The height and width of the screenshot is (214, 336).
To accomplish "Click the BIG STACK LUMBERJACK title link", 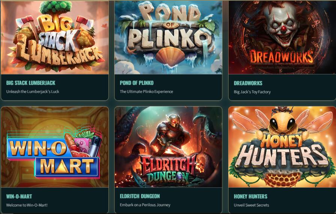I will (x=31, y=83).
